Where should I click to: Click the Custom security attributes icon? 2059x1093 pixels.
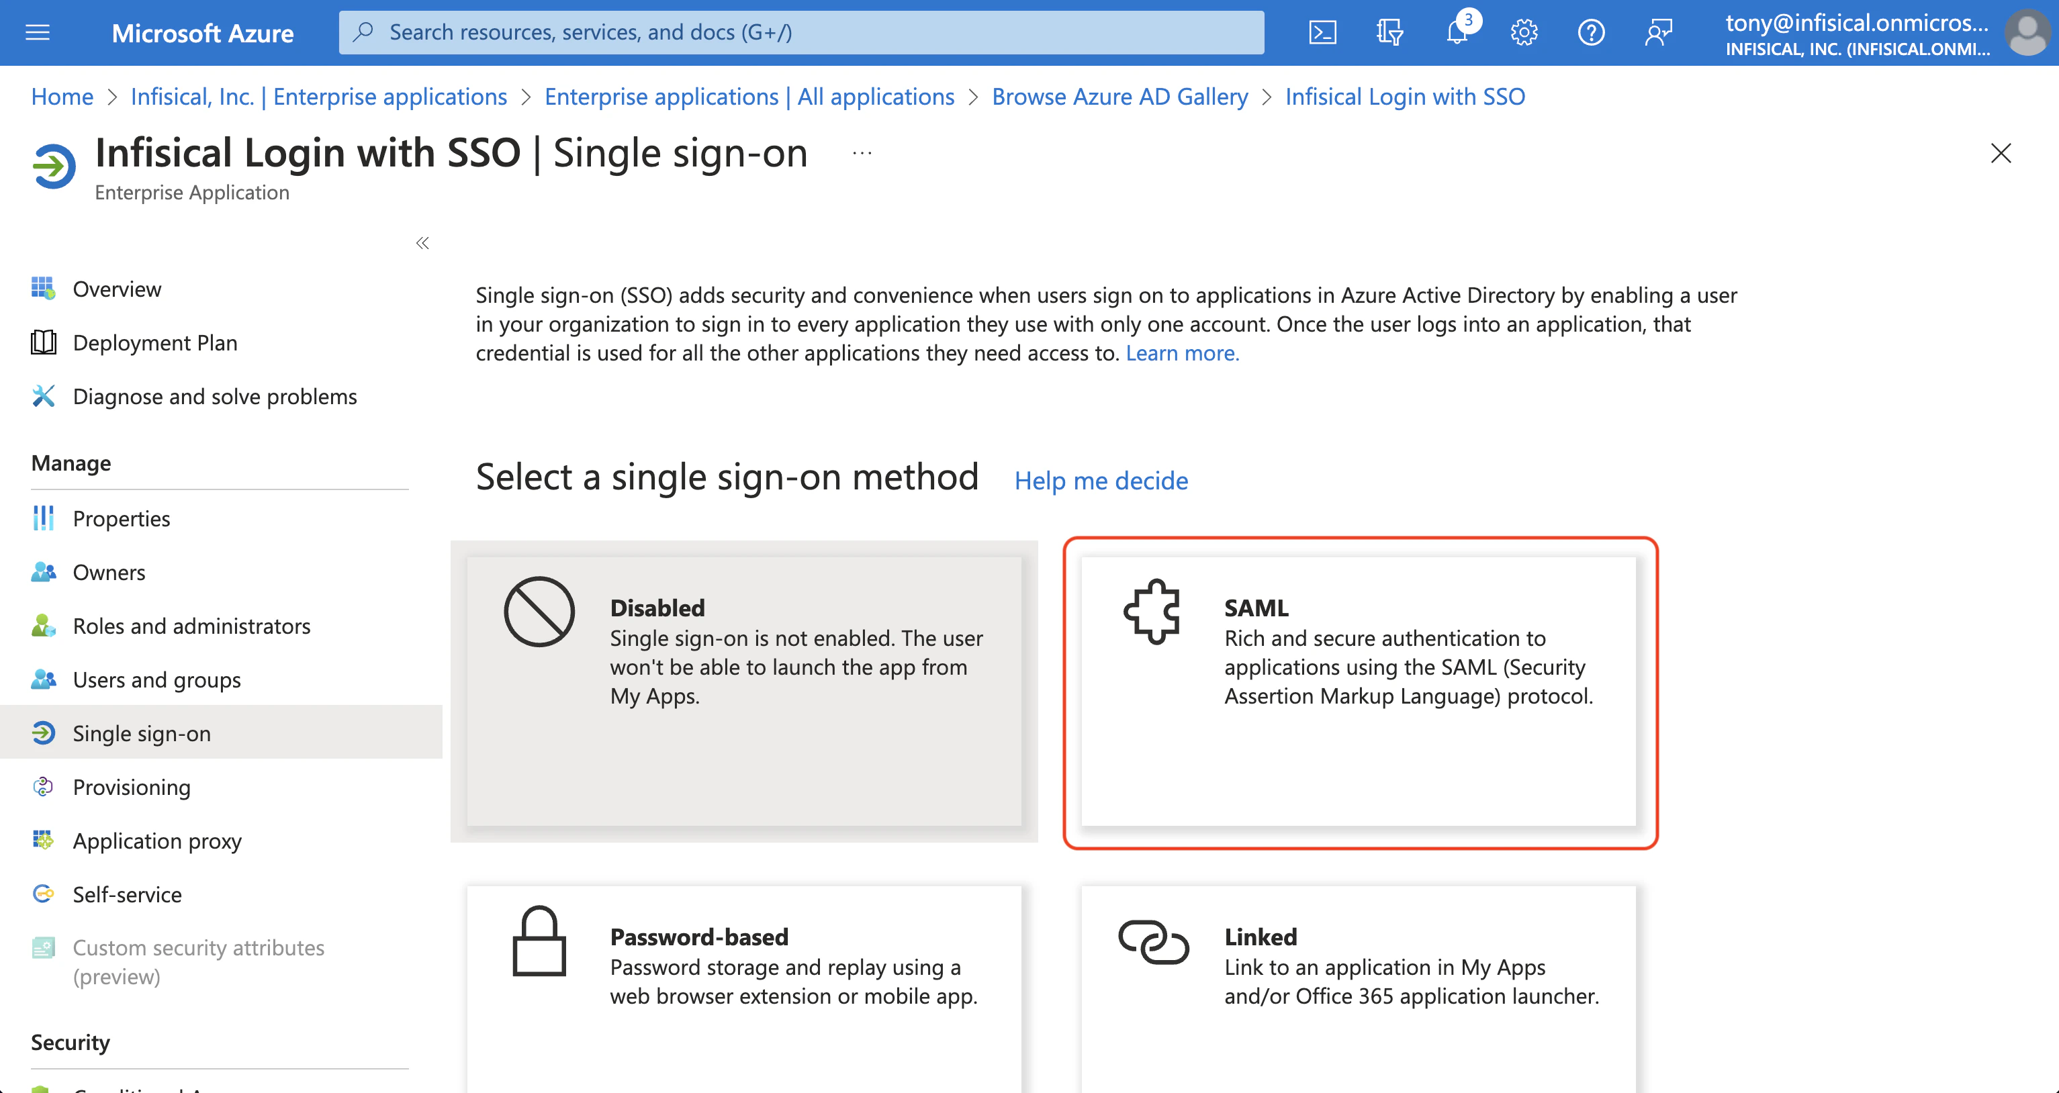coord(43,947)
